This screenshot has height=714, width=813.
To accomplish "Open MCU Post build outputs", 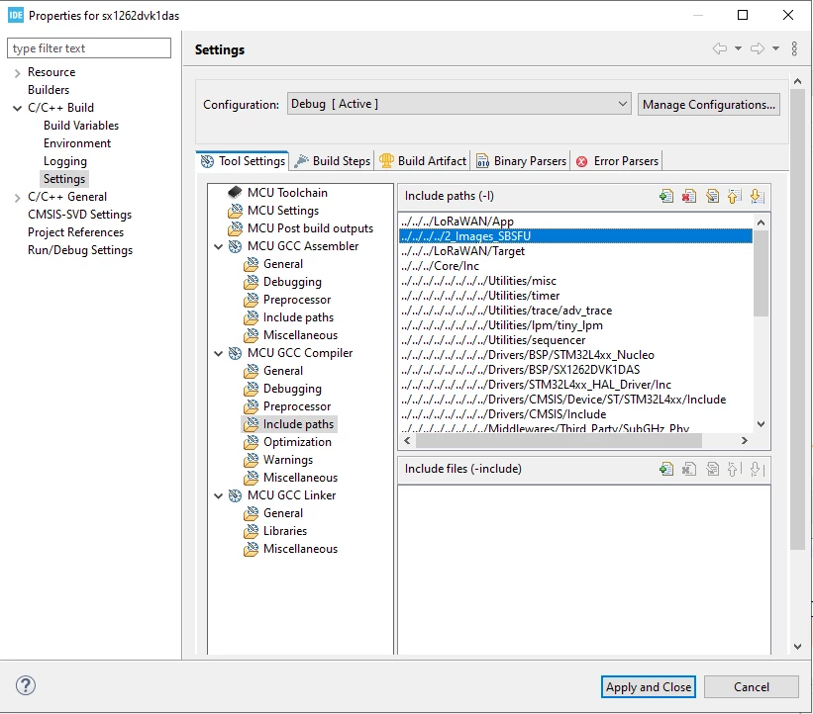I will pyautogui.click(x=300, y=228).
